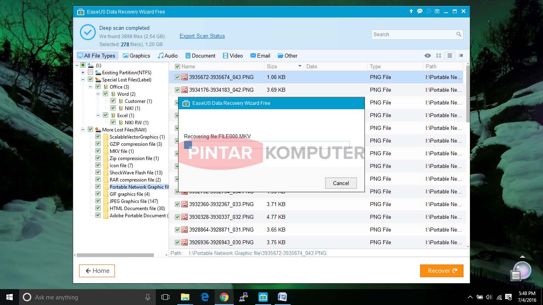Open Windows Start menu
Viewport: 543px width, 305px height.
point(10,297)
